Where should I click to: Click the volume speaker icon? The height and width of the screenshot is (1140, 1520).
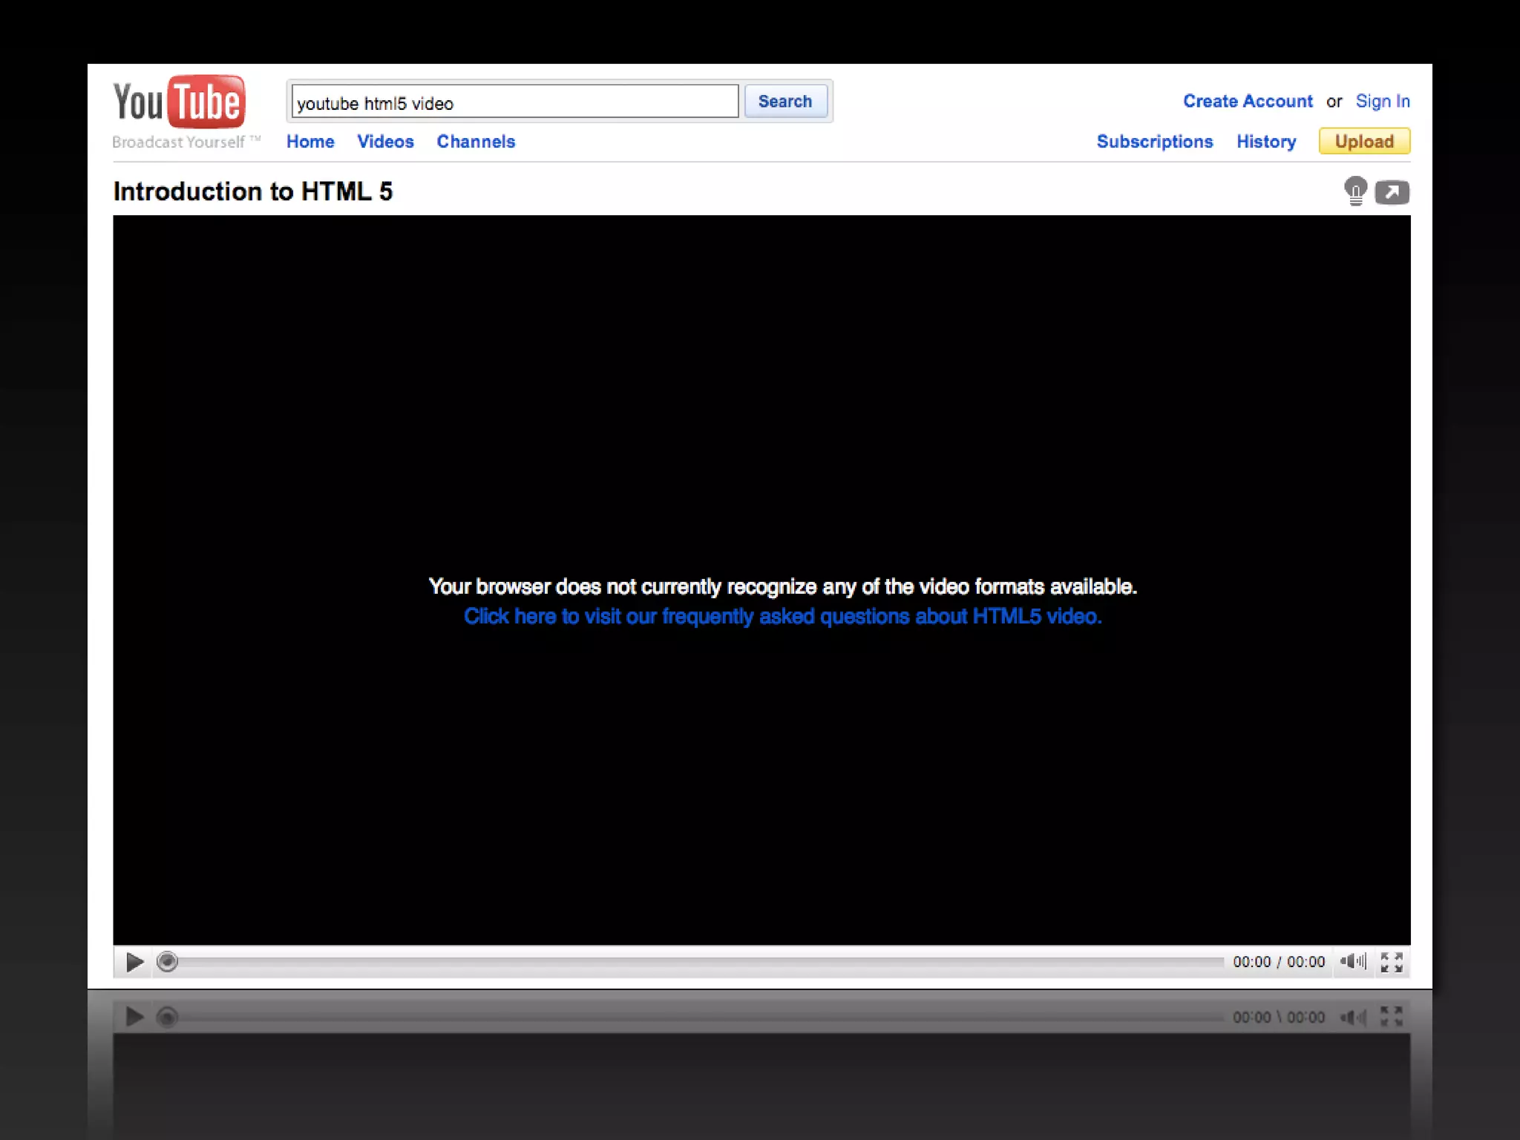(x=1352, y=961)
